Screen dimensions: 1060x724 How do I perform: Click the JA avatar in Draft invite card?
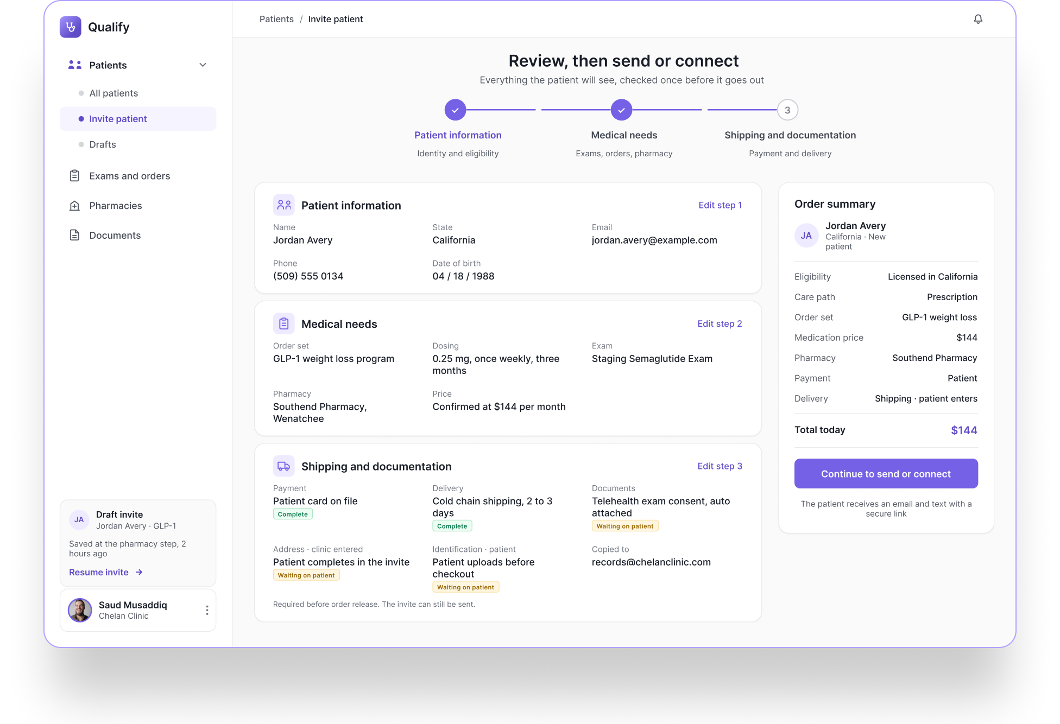(x=79, y=519)
